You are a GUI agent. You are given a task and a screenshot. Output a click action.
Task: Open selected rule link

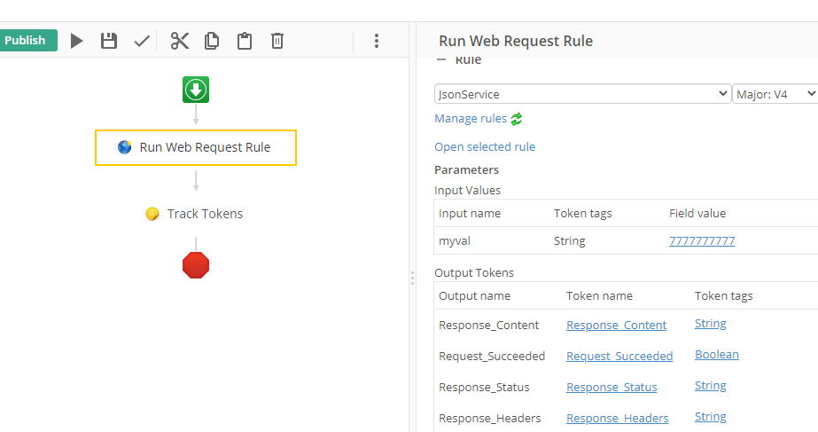click(485, 147)
